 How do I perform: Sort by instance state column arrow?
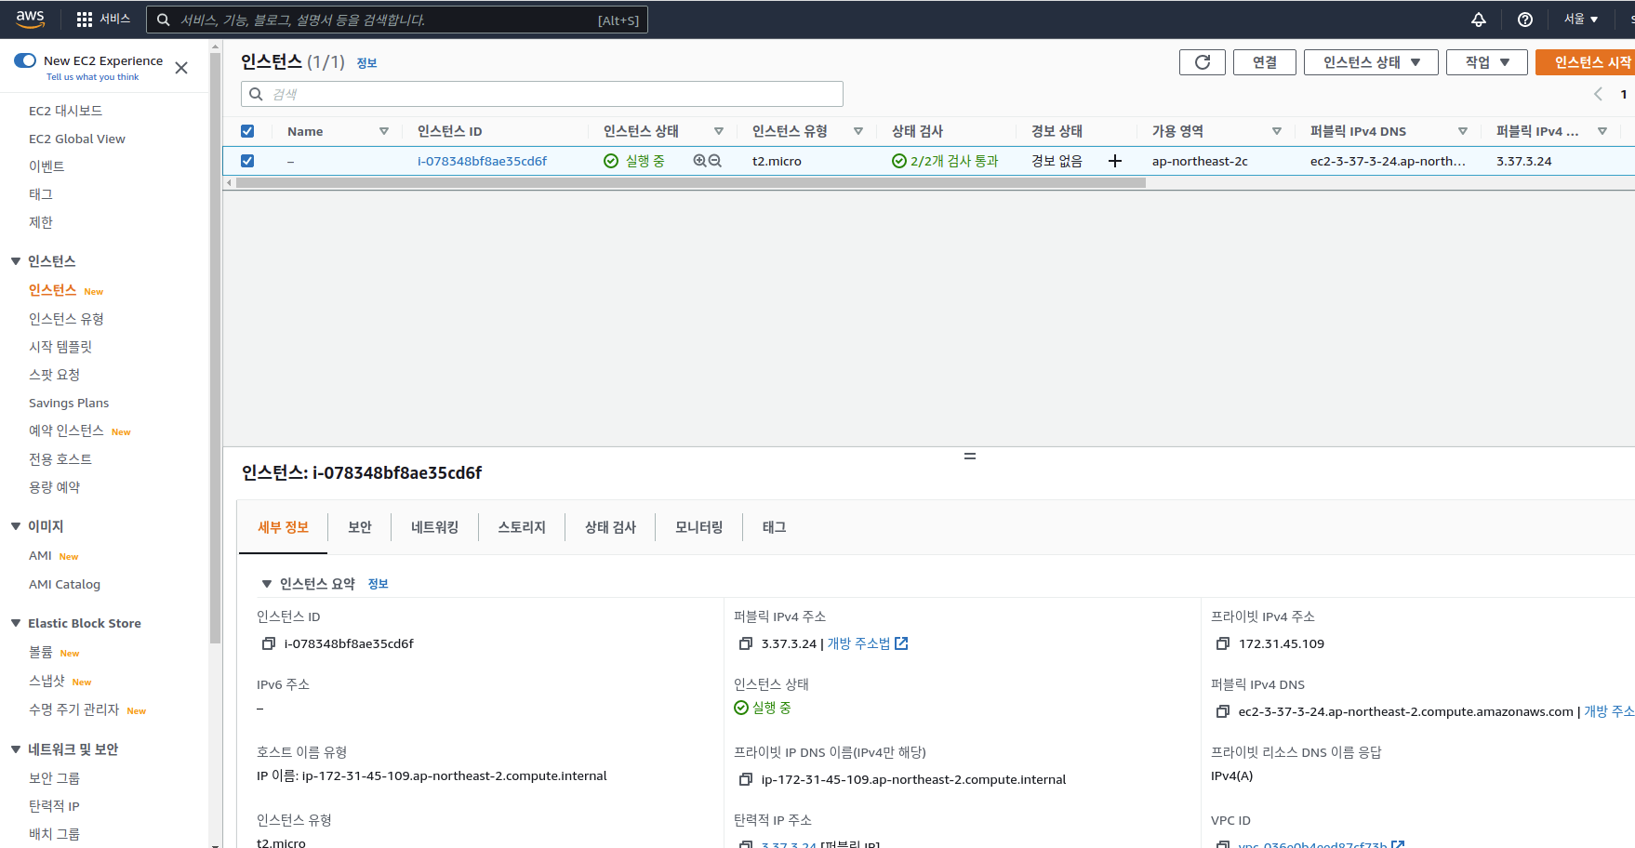pos(719,131)
